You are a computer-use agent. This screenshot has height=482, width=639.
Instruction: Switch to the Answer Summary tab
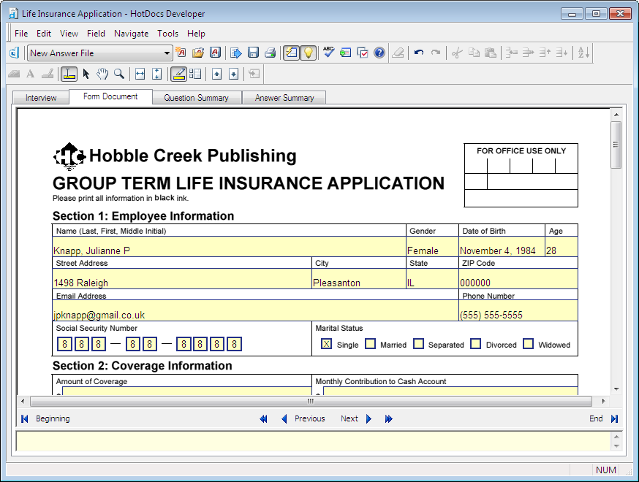[284, 98]
